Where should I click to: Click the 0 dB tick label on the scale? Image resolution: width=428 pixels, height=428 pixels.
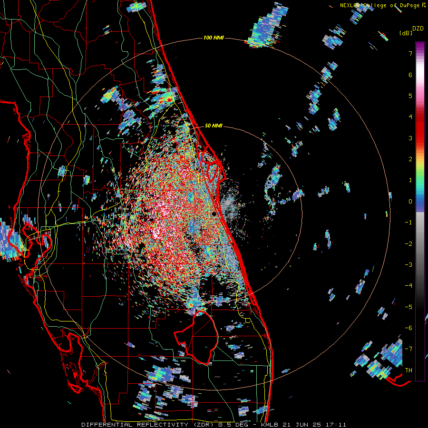[x=410, y=202]
